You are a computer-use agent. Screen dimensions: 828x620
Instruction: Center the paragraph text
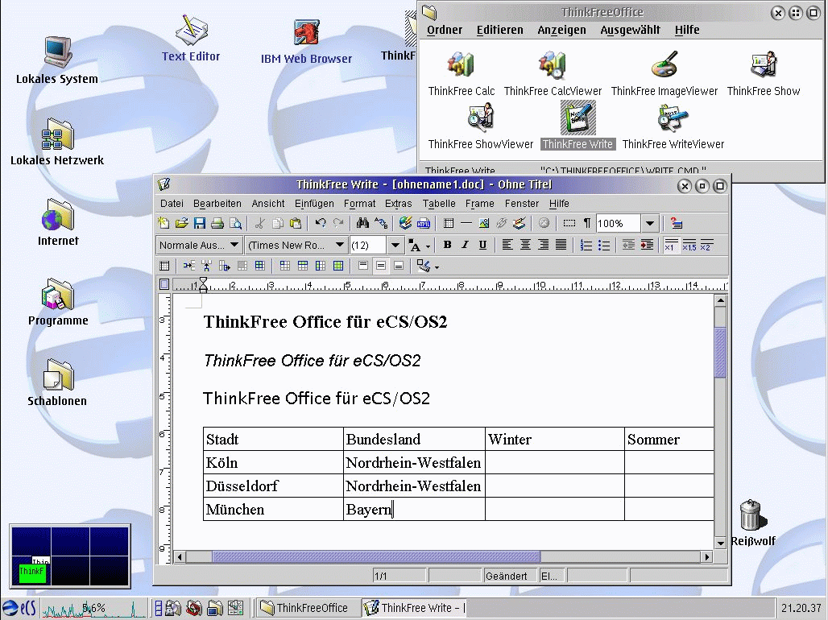coord(525,245)
